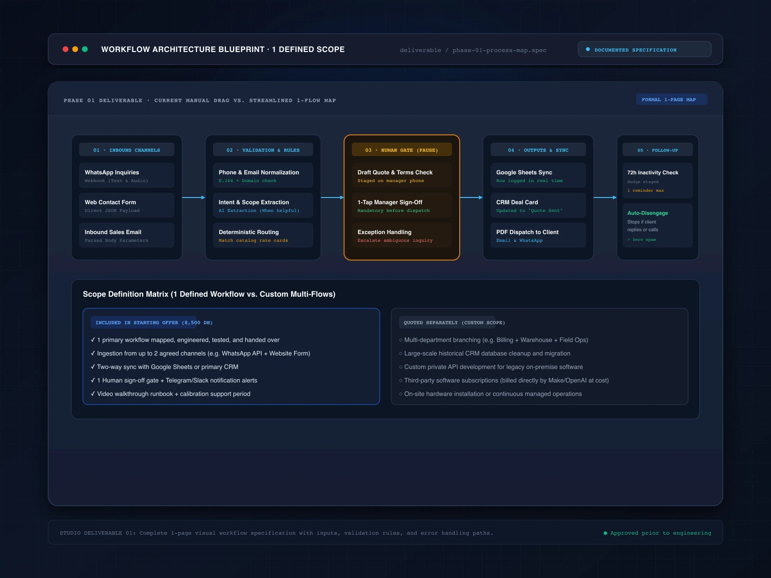The width and height of the screenshot is (771, 578).
Task: Click the Google Sheets Sync card
Action: [x=538, y=175]
